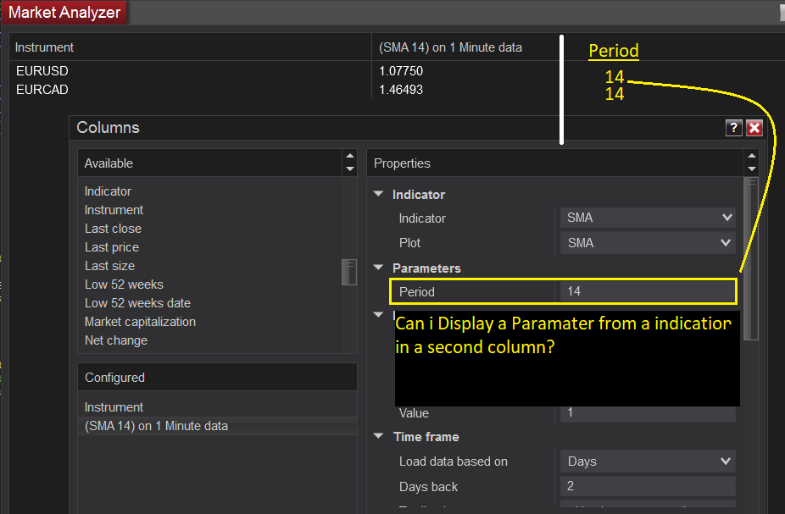The image size is (785, 514).
Task: Collapse the Indicator section
Action: point(378,195)
